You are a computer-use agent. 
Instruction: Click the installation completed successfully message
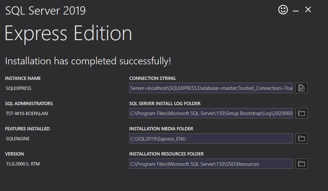click(x=88, y=61)
